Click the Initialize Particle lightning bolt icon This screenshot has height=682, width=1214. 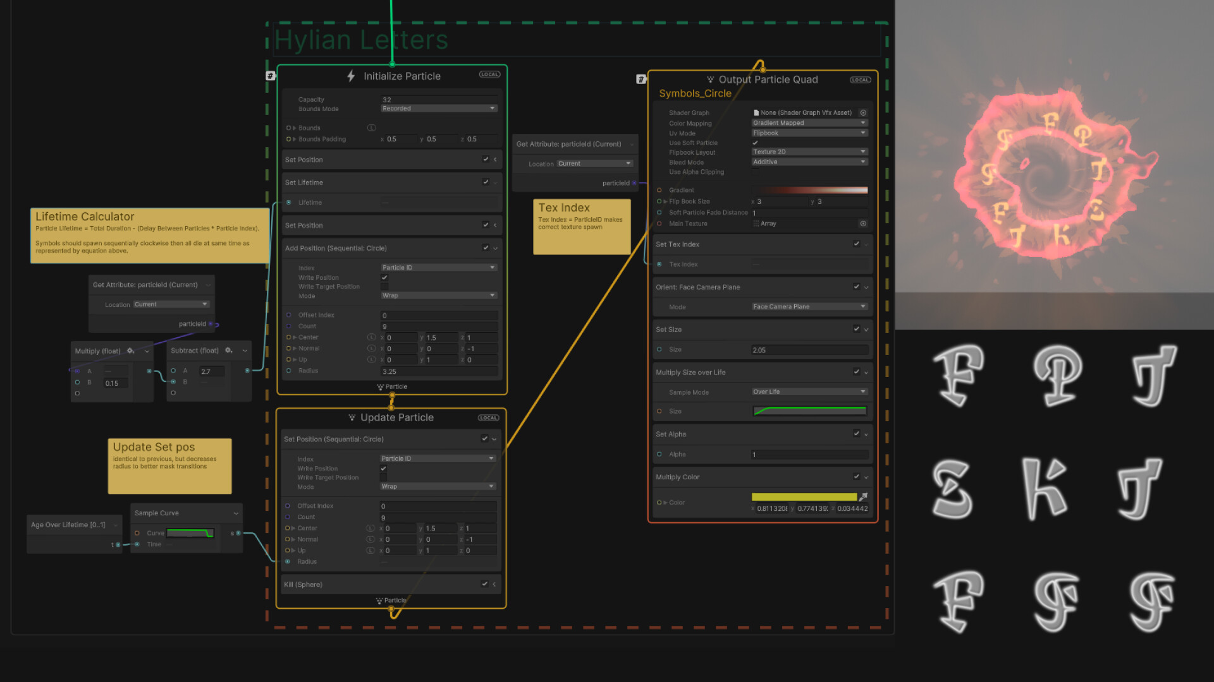coord(351,76)
